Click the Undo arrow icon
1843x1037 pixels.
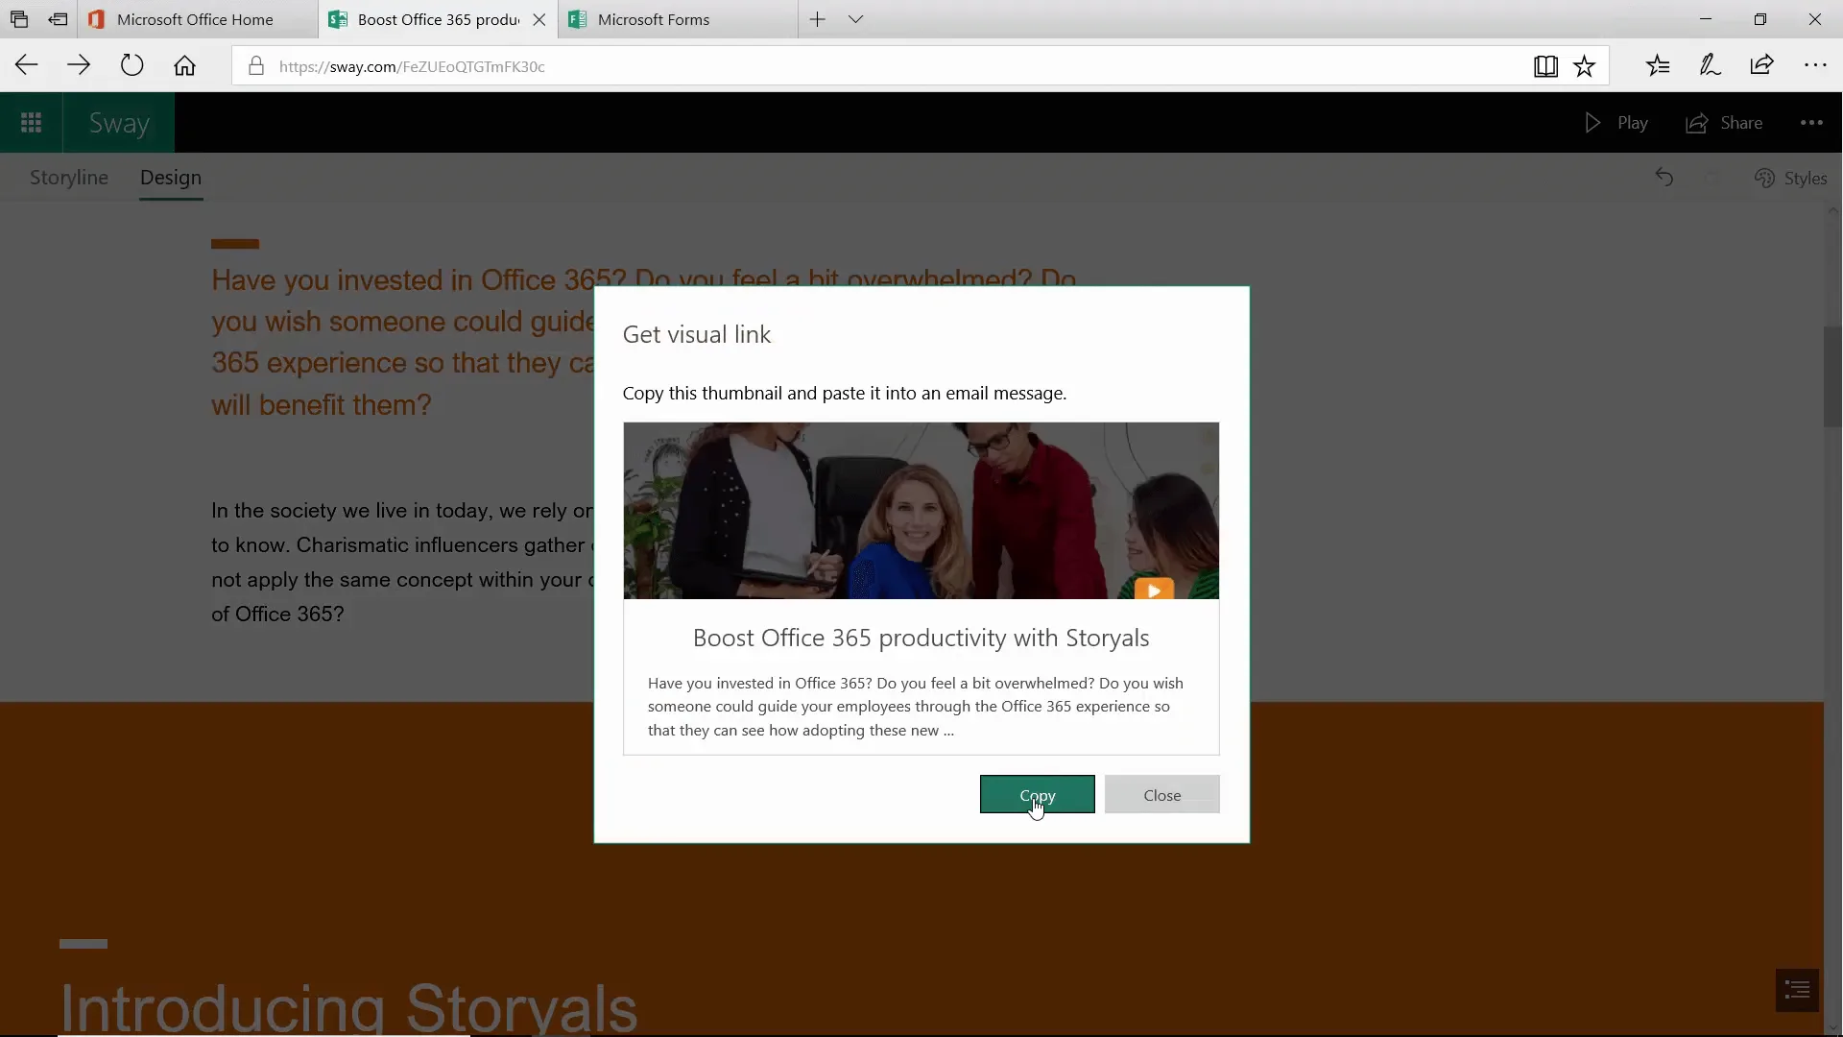[x=1663, y=178]
